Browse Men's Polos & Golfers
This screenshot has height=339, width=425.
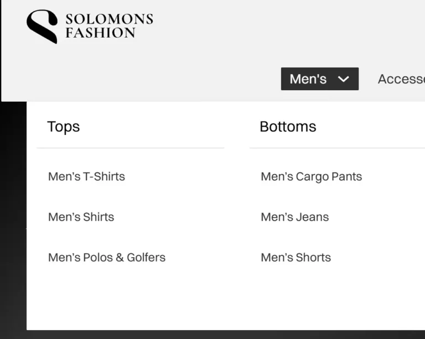pyautogui.click(x=107, y=257)
